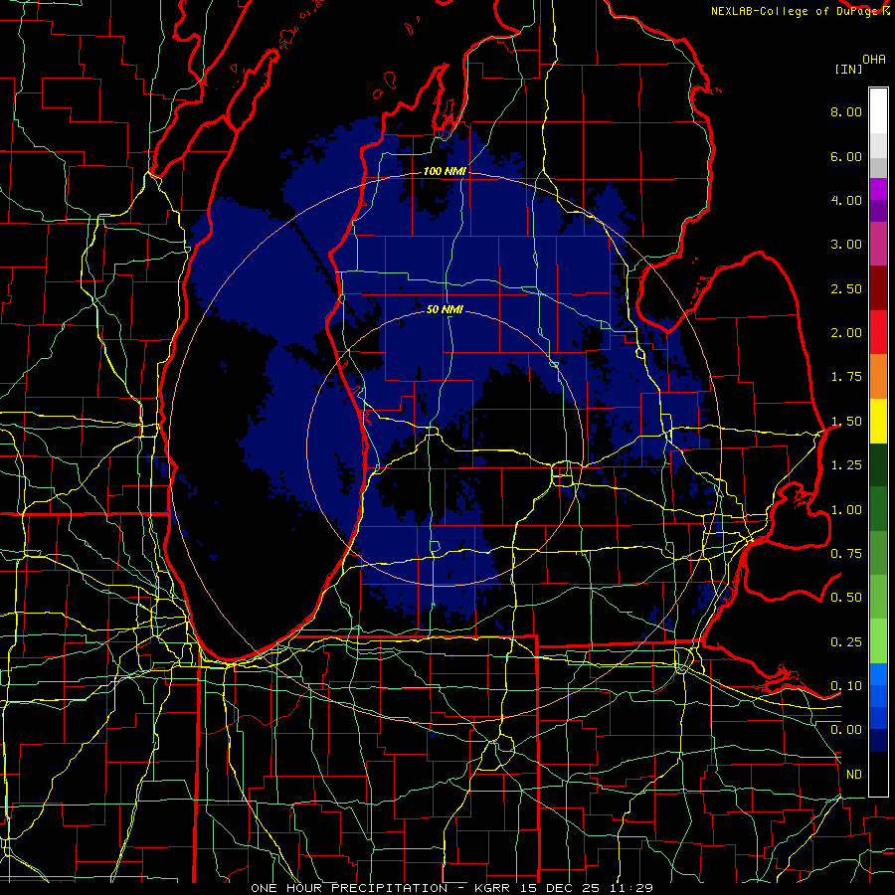
Task: Select the yellow legend color band
Action: pyautogui.click(x=878, y=422)
